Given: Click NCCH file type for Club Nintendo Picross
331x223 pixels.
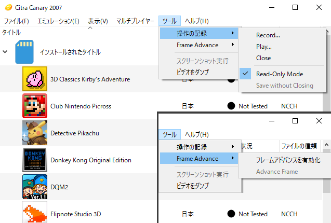Looking at the screenshot, I should [289, 106].
